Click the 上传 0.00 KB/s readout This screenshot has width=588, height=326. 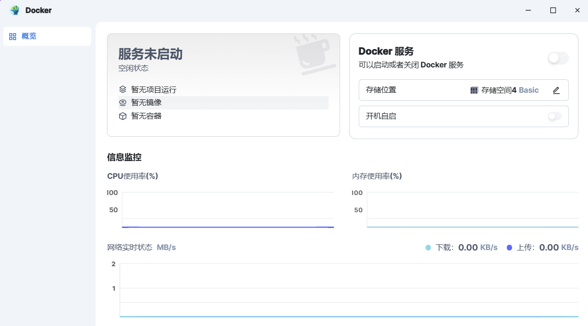click(542, 248)
